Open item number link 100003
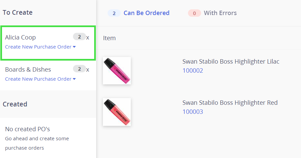 [193, 112]
